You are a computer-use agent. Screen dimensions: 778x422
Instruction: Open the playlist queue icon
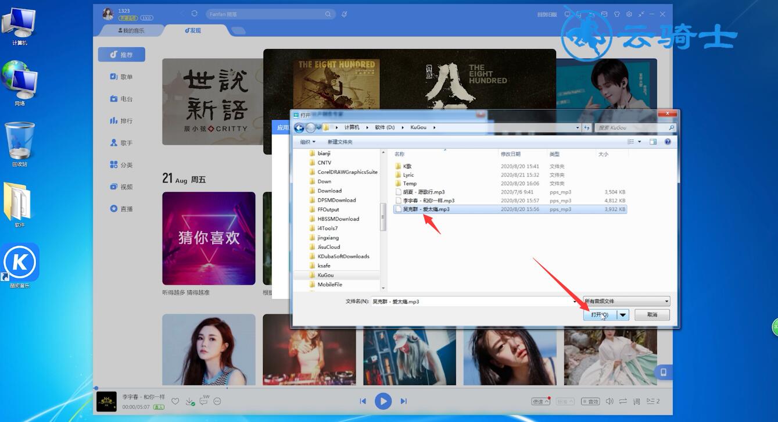(x=653, y=401)
